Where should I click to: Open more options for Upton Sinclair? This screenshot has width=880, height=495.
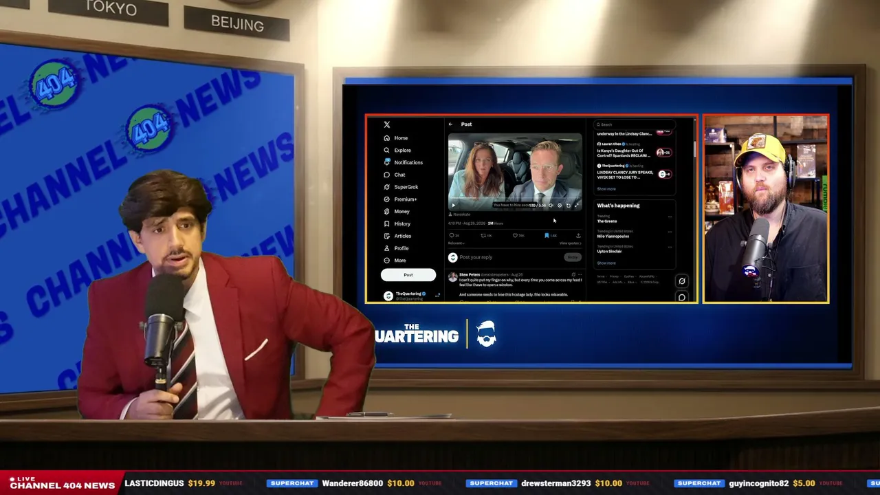pos(670,247)
